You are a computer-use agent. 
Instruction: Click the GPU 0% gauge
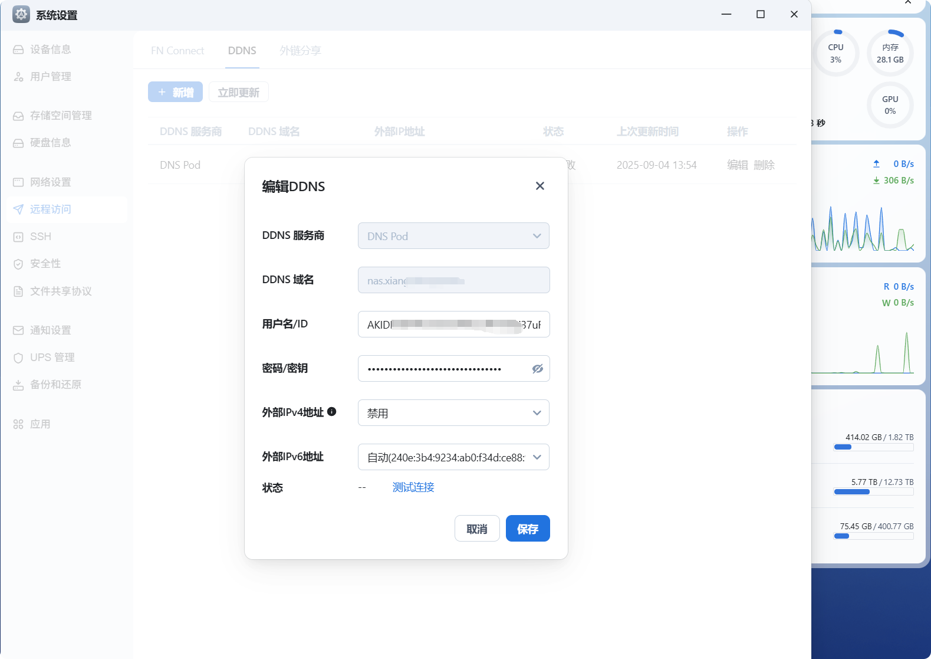click(x=890, y=105)
